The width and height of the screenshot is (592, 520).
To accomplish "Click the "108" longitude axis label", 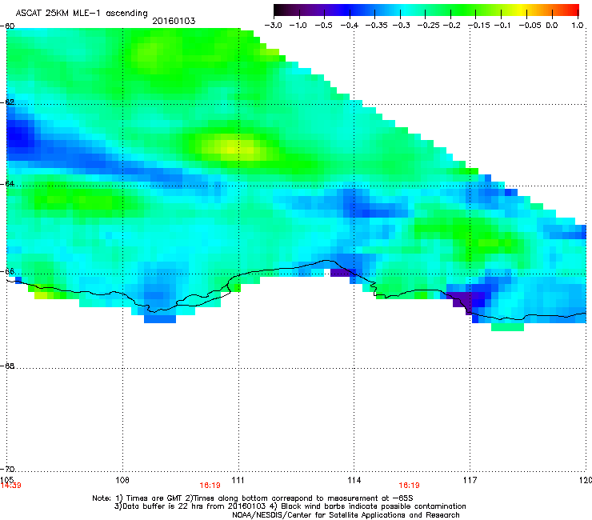I will 122,480.
